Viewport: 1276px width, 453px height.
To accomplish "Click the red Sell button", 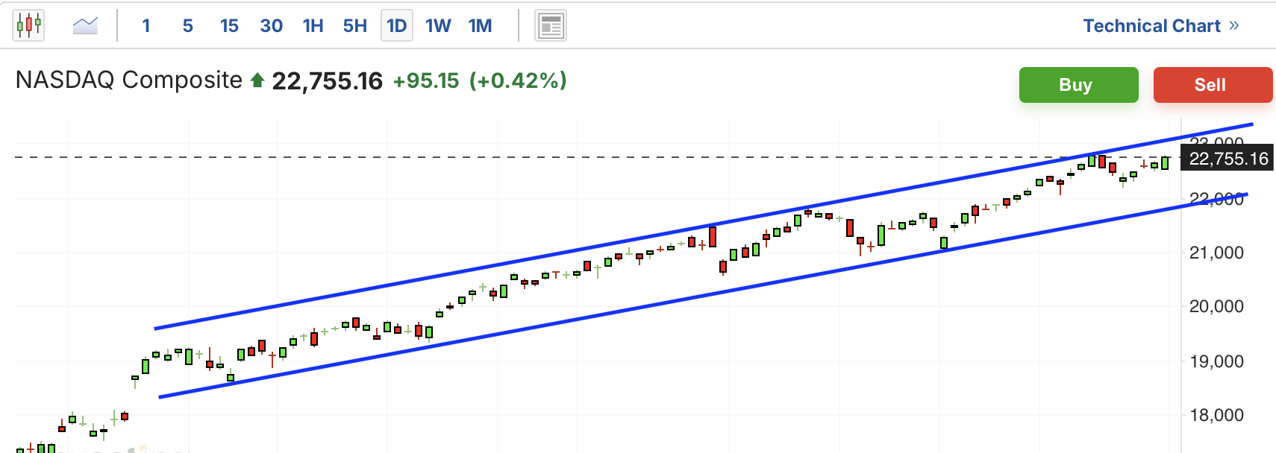I will click(1213, 85).
